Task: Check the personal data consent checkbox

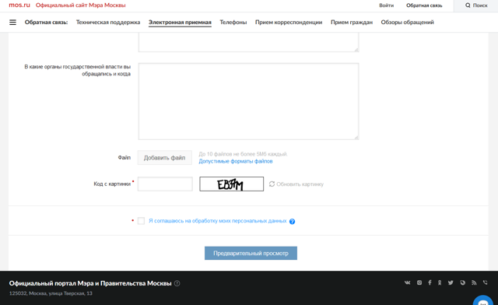Action: click(141, 221)
